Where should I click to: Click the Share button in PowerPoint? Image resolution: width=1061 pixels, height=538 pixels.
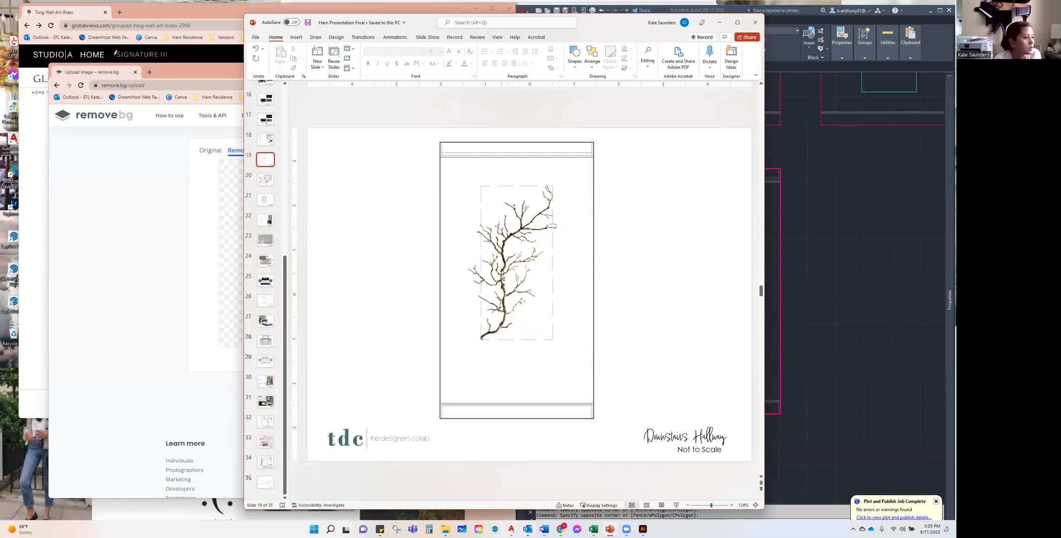747,37
